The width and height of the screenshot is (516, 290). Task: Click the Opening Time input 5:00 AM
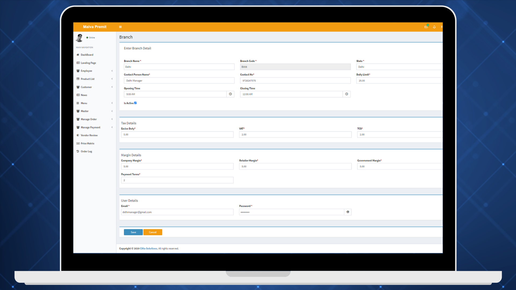[175, 94]
